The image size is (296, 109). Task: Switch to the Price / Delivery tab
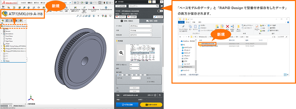152,21
